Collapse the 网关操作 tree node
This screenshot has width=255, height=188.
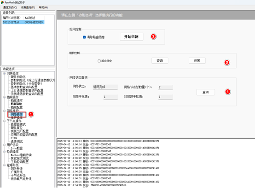5,73
